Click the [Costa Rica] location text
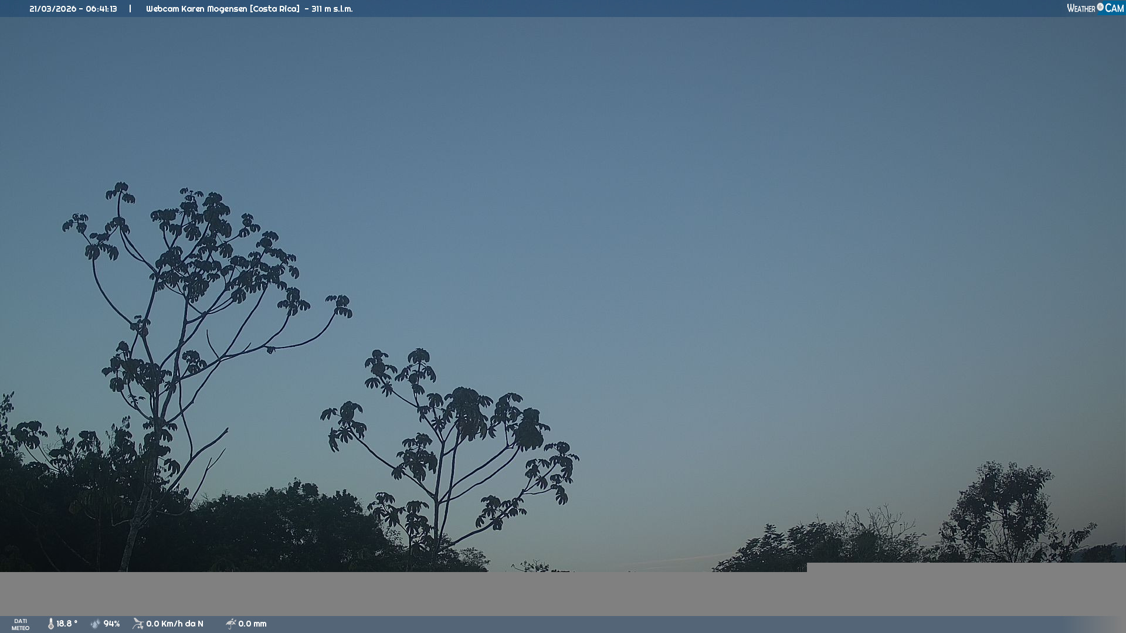The image size is (1126, 633). [x=274, y=9]
